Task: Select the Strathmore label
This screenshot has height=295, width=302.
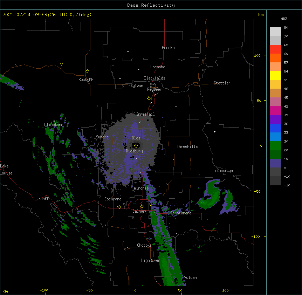Action: click(181, 213)
